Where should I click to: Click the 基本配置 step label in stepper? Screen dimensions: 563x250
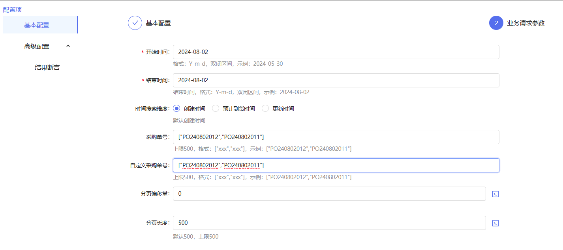[158, 23]
